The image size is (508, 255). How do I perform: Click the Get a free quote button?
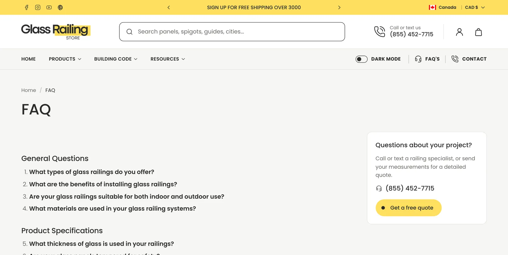click(409, 208)
